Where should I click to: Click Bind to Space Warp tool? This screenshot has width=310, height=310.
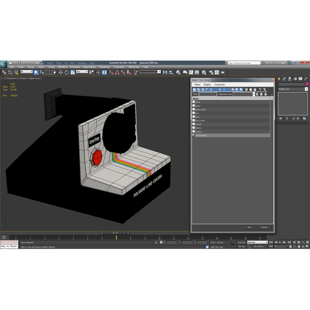[16, 72]
